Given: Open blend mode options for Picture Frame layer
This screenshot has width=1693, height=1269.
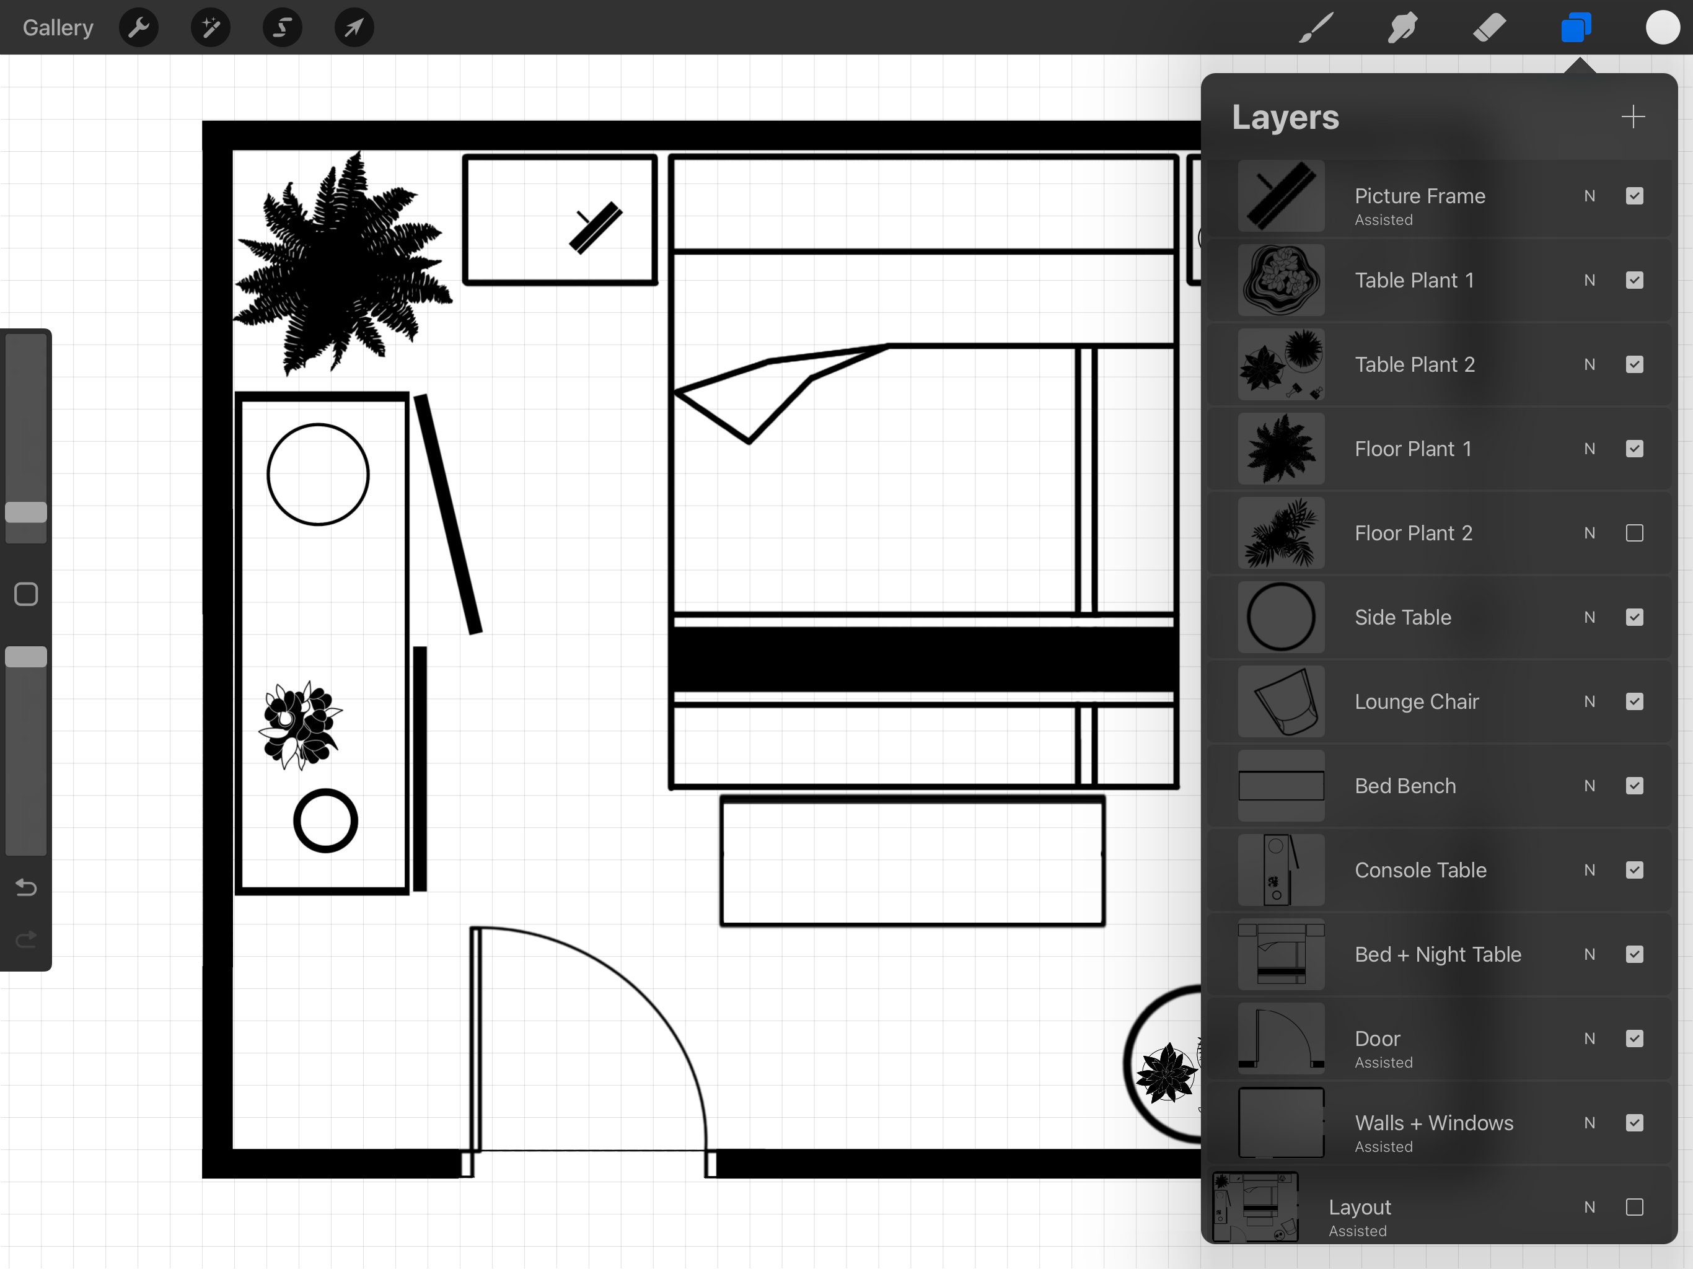Looking at the screenshot, I should tap(1590, 196).
